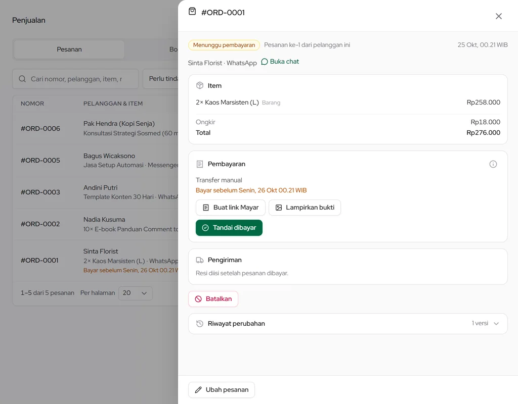Click the Pengiriman truck icon
The width and height of the screenshot is (518, 404).
tap(199, 260)
